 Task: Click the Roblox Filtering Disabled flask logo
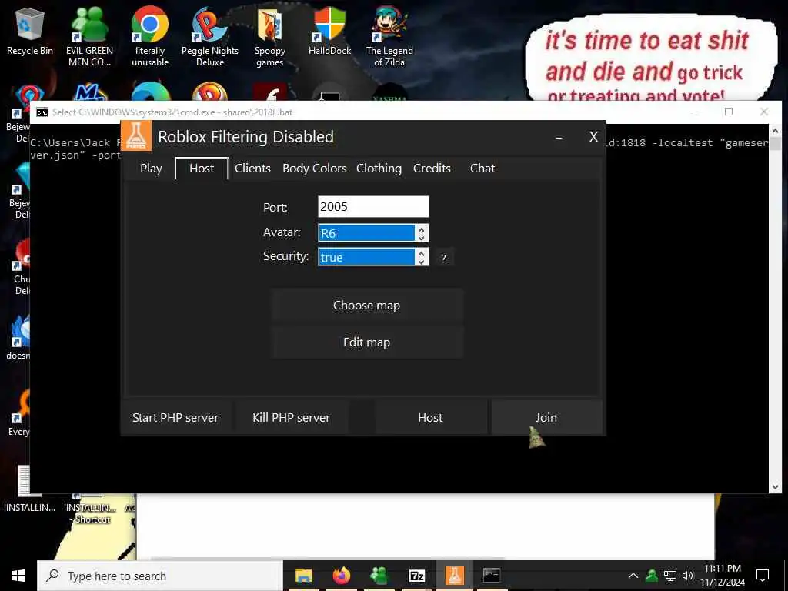click(136, 135)
